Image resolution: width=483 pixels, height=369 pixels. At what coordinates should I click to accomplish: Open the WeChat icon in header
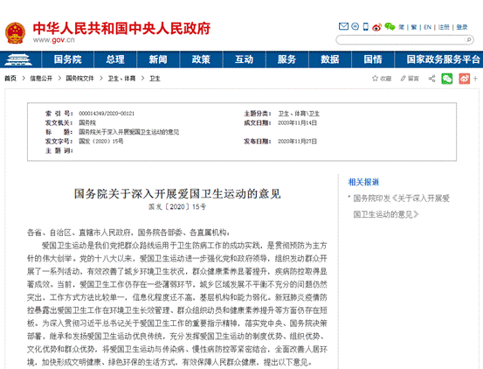(x=390, y=27)
